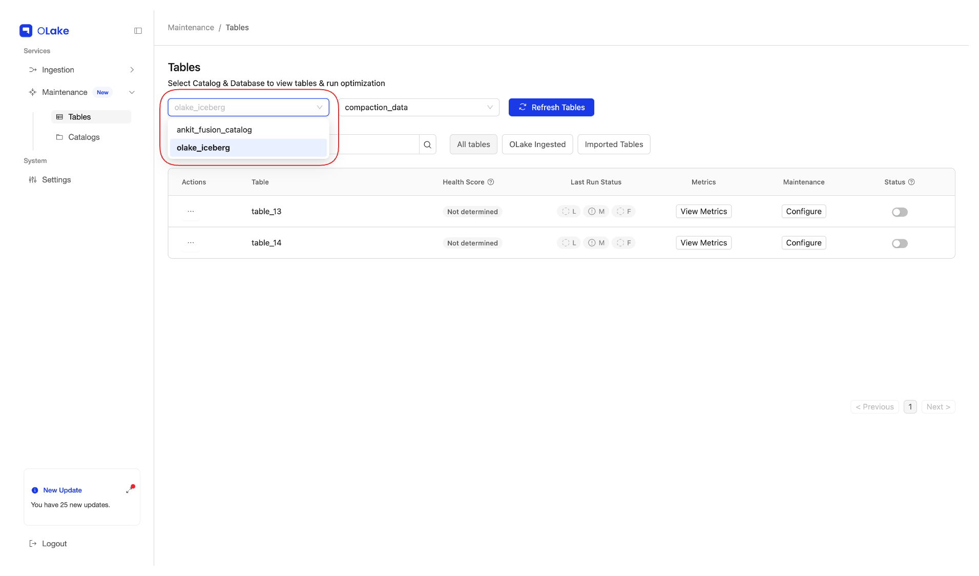Open actions ellipsis for table_13
The height and width of the screenshot is (576, 979).
(191, 211)
